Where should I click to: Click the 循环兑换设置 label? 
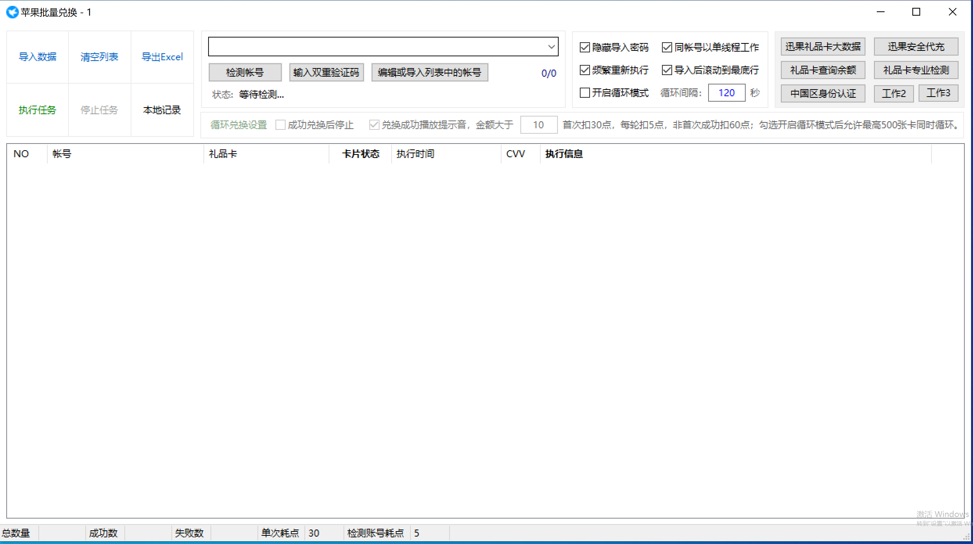click(x=239, y=125)
